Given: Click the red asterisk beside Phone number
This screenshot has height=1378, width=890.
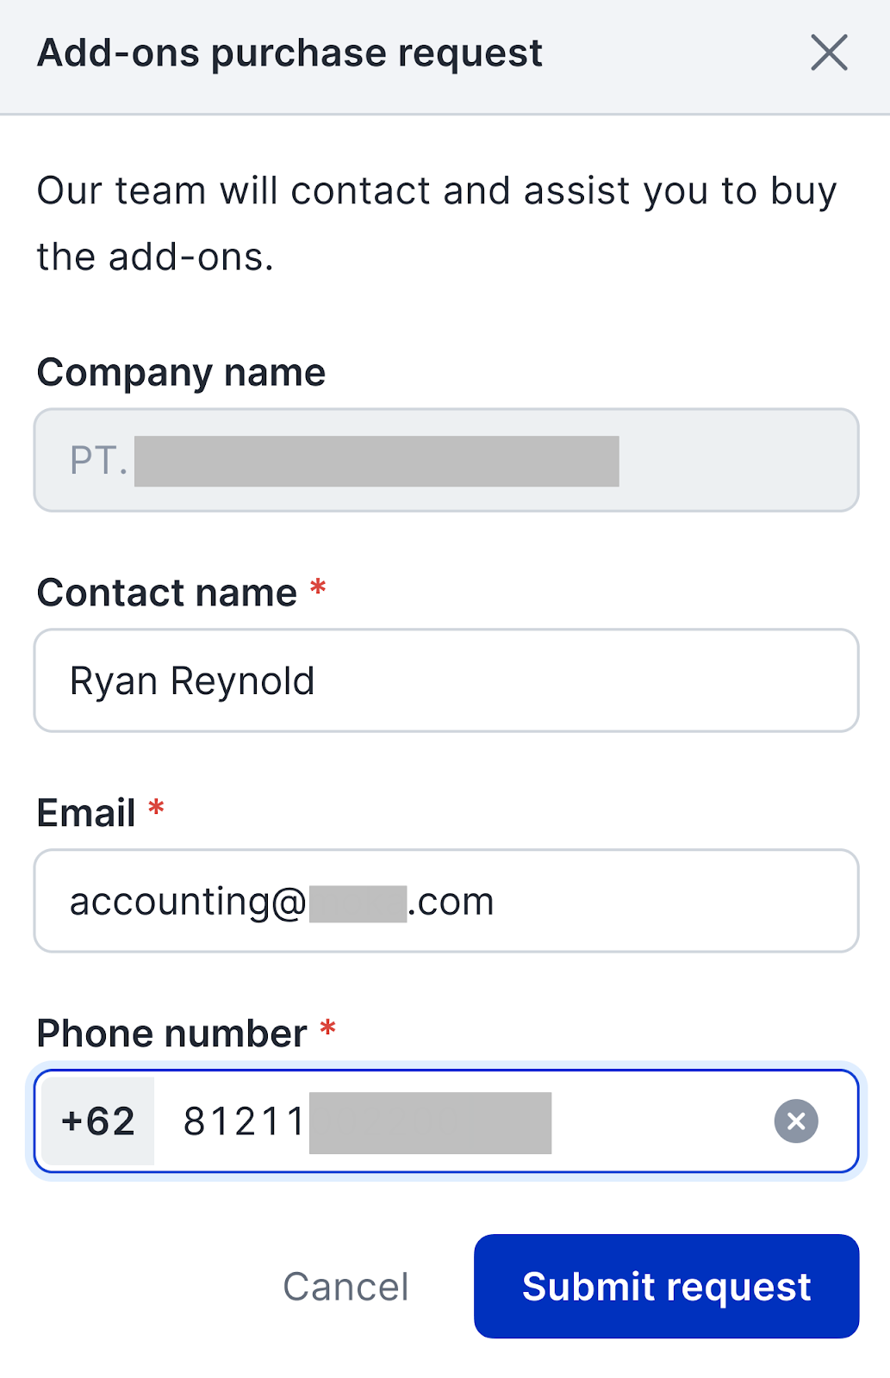Looking at the screenshot, I should click(x=327, y=1029).
